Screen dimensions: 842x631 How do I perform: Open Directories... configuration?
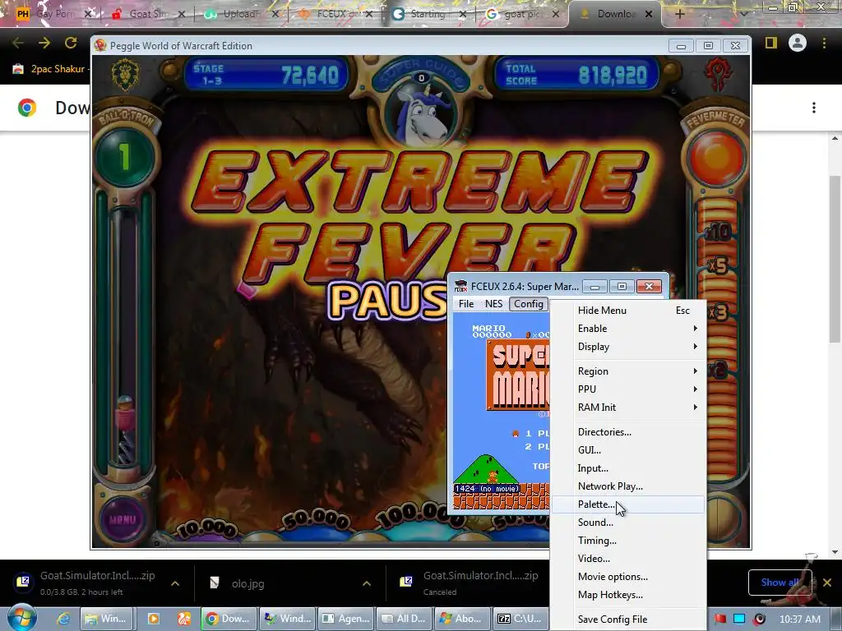tap(628, 432)
